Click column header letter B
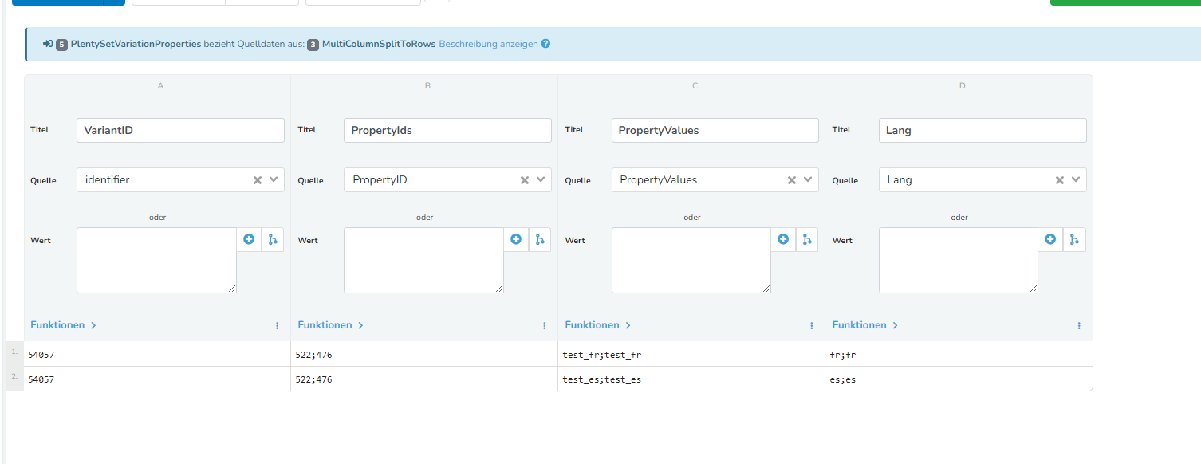Viewport: 1201px width, 464px height. [427, 85]
